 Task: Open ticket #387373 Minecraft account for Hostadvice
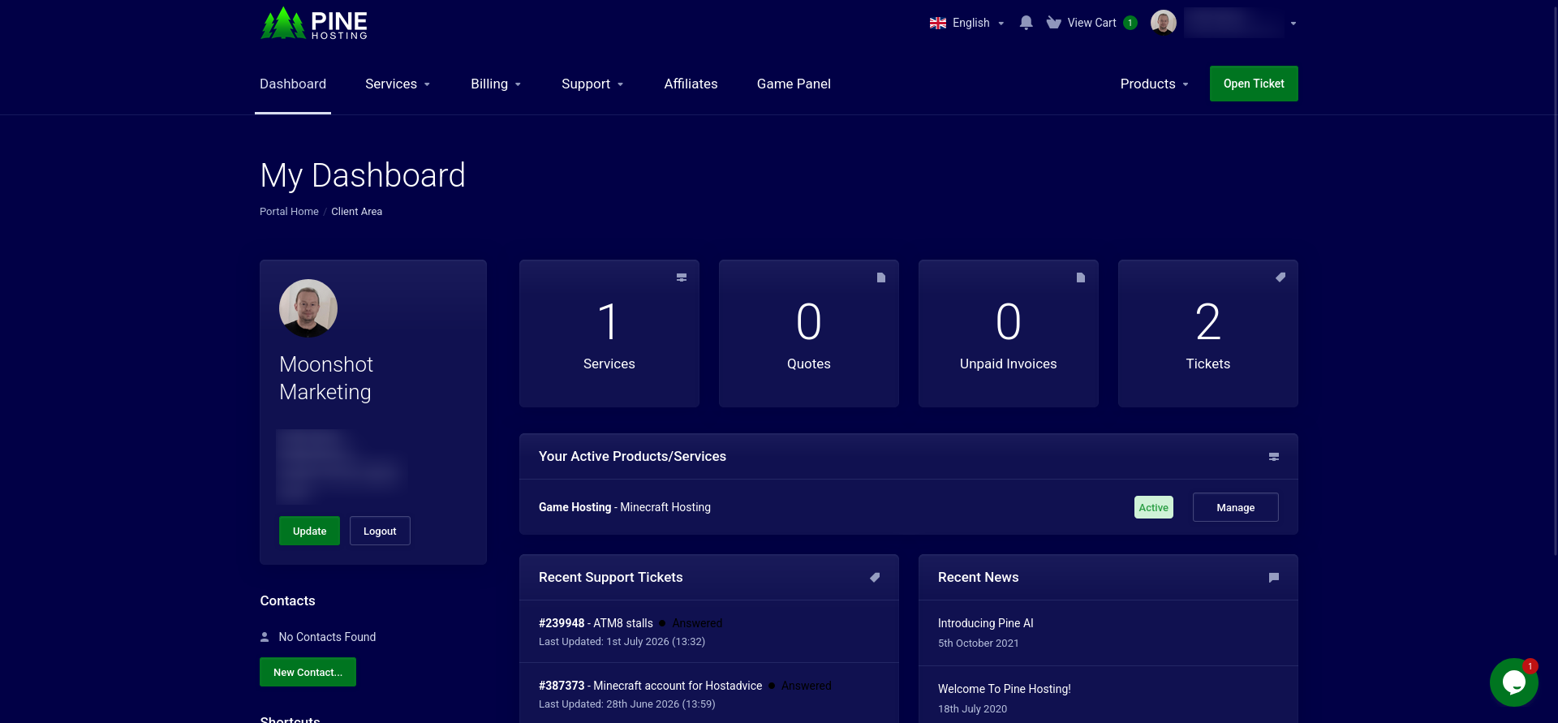tap(709, 694)
